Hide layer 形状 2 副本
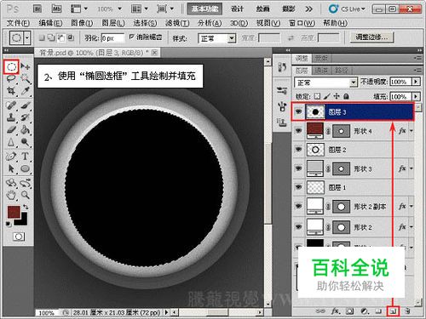This screenshot has width=426, height=319. coord(298,206)
